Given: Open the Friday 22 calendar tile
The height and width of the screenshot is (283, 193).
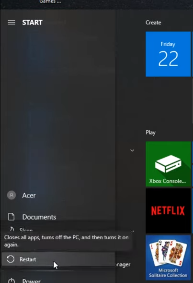Looking at the screenshot, I should 168,54.
